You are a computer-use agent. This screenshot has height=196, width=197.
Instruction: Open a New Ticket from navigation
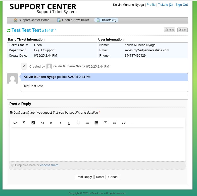[73, 20]
